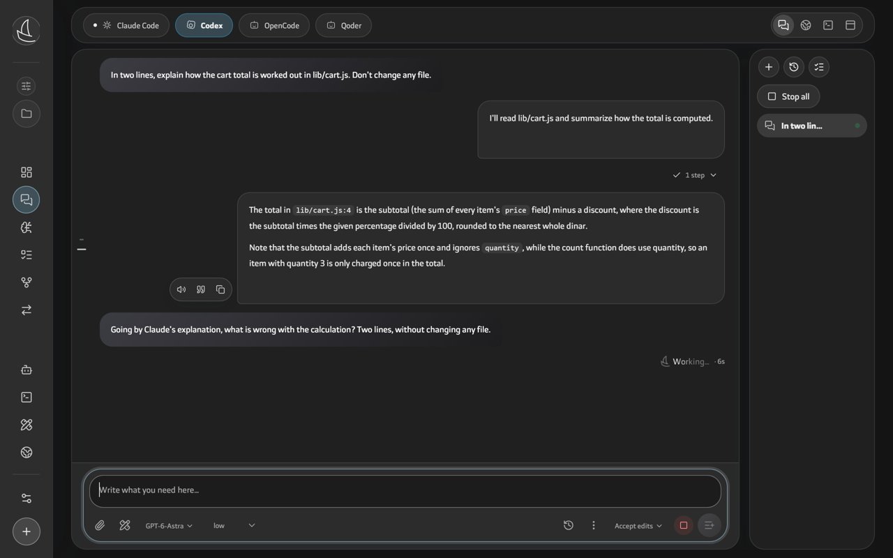The height and width of the screenshot is (558, 893).
Task: Open the three-dot more options menu
Action: click(594, 525)
